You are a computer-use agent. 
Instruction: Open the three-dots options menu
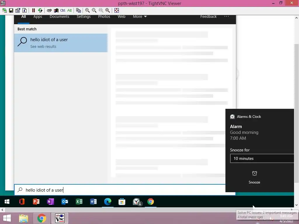click(226, 16)
